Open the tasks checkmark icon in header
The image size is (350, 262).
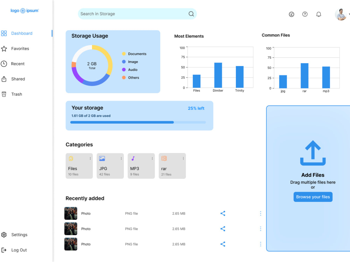click(x=291, y=14)
